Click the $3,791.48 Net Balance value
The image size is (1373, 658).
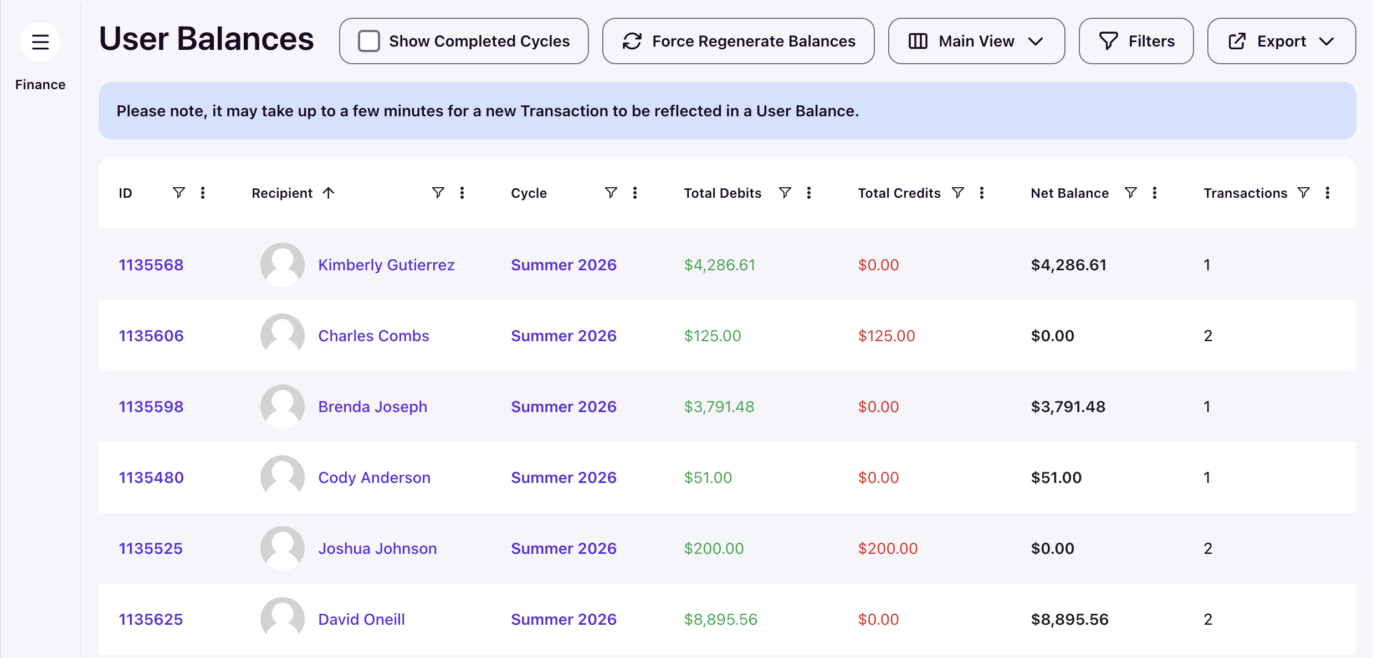(x=1068, y=407)
